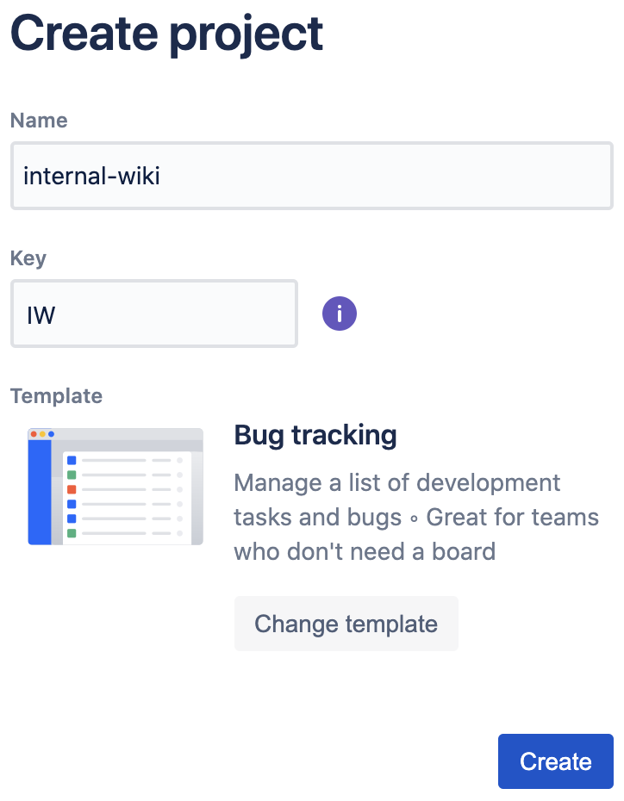Click the Bug tracking template thumbnail

115,487
